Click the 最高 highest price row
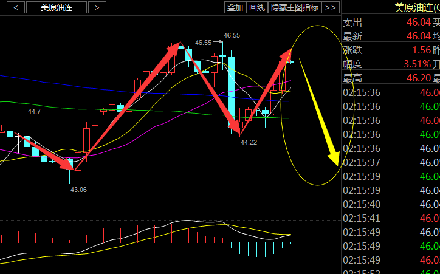This screenshot has width=440, height=274. (x=390, y=78)
